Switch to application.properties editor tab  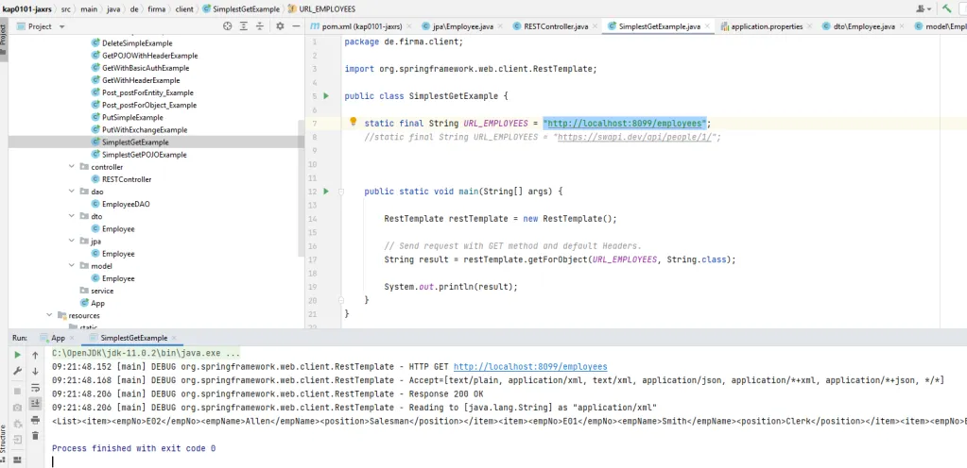pos(767,26)
